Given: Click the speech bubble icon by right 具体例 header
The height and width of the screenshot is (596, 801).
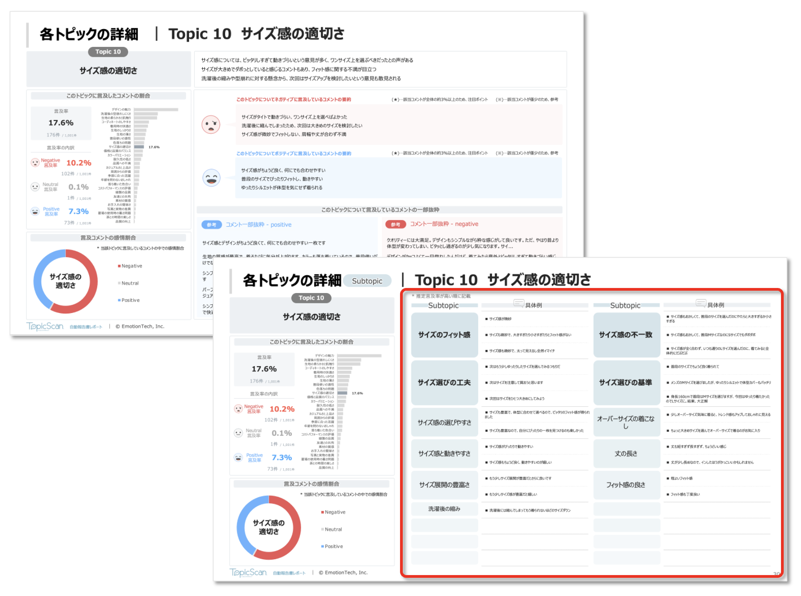Looking at the screenshot, I should [x=701, y=303].
